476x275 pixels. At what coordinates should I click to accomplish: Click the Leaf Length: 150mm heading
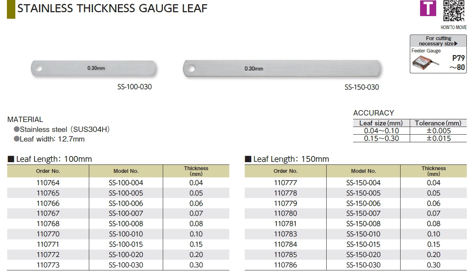[x=291, y=159]
